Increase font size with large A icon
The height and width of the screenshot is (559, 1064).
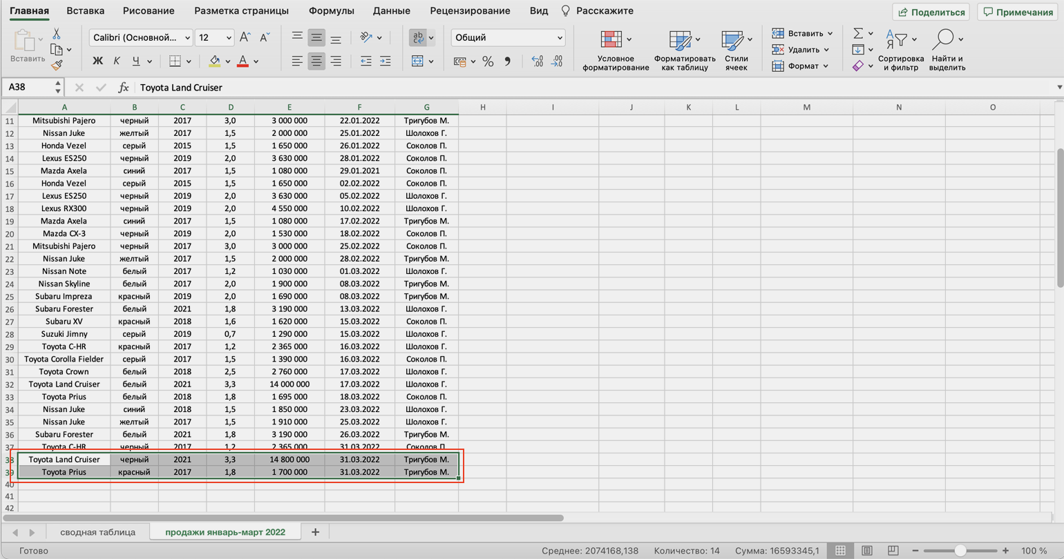[x=245, y=37]
